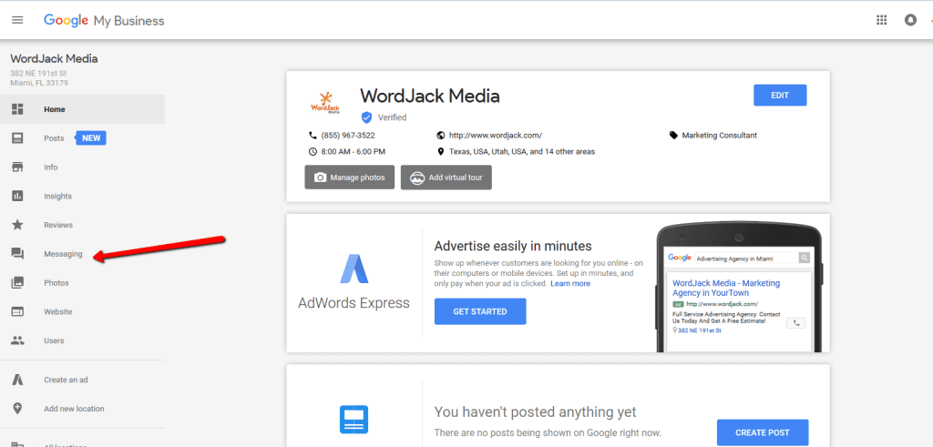This screenshot has height=447, width=933.
Task: Click the large AdWords Express logo
Action: click(x=354, y=269)
